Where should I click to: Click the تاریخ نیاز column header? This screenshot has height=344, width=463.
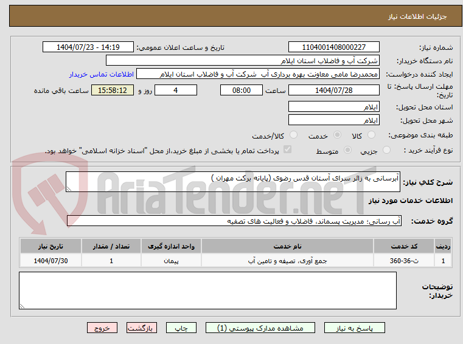click(x=50, y=246)
